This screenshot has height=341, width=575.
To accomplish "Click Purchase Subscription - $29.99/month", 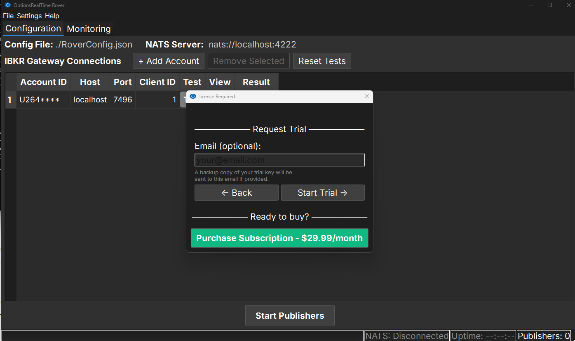I will click(279, 238).
